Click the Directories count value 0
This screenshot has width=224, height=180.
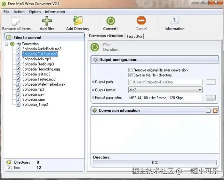point(38,162)
